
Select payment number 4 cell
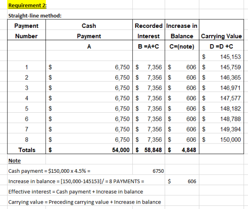point(27,98)
